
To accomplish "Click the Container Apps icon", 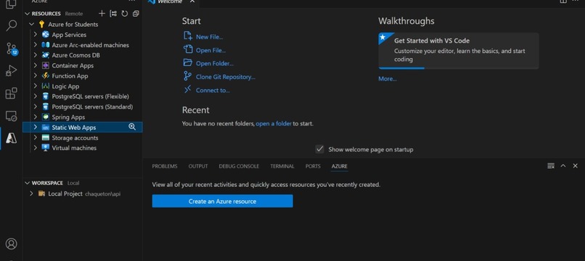I will pyautogui.click(x=46, y=65).
